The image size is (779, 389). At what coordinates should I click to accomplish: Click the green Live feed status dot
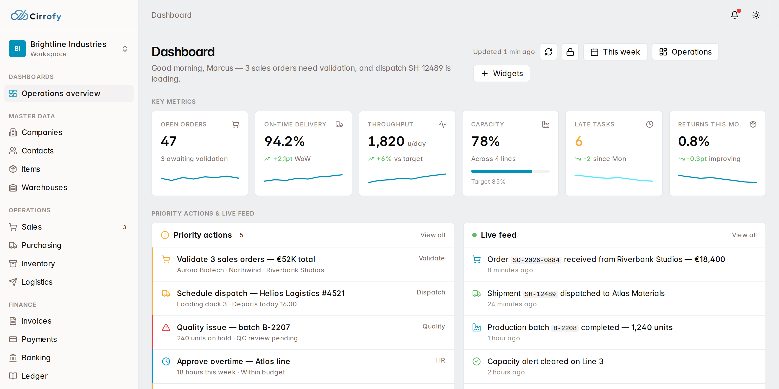pyautogui.click(x=474, y=235)
